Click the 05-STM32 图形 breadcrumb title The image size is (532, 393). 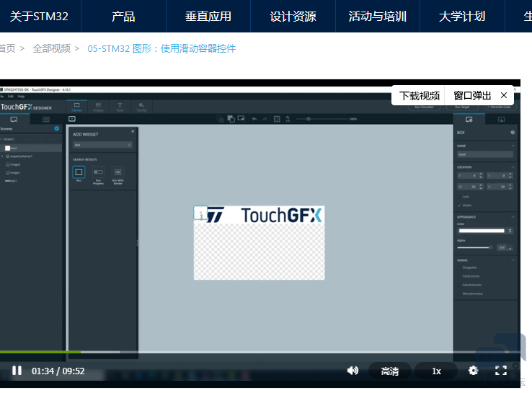click(x=161, y=48)
